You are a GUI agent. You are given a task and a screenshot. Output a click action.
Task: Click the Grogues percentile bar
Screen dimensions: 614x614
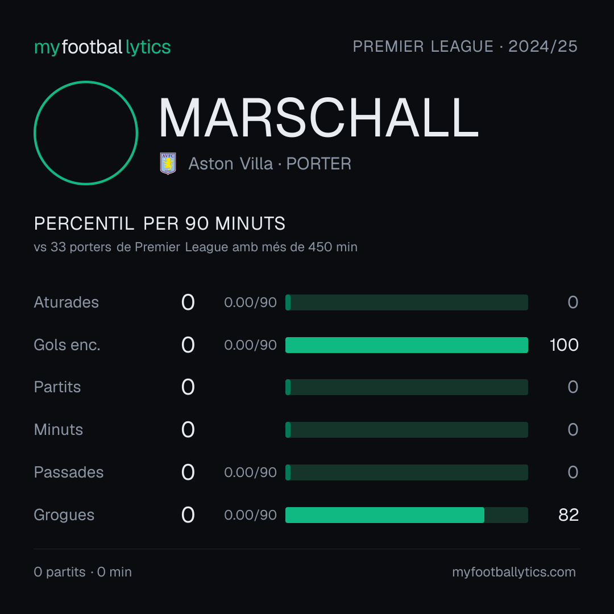click(x=406, y=515)
